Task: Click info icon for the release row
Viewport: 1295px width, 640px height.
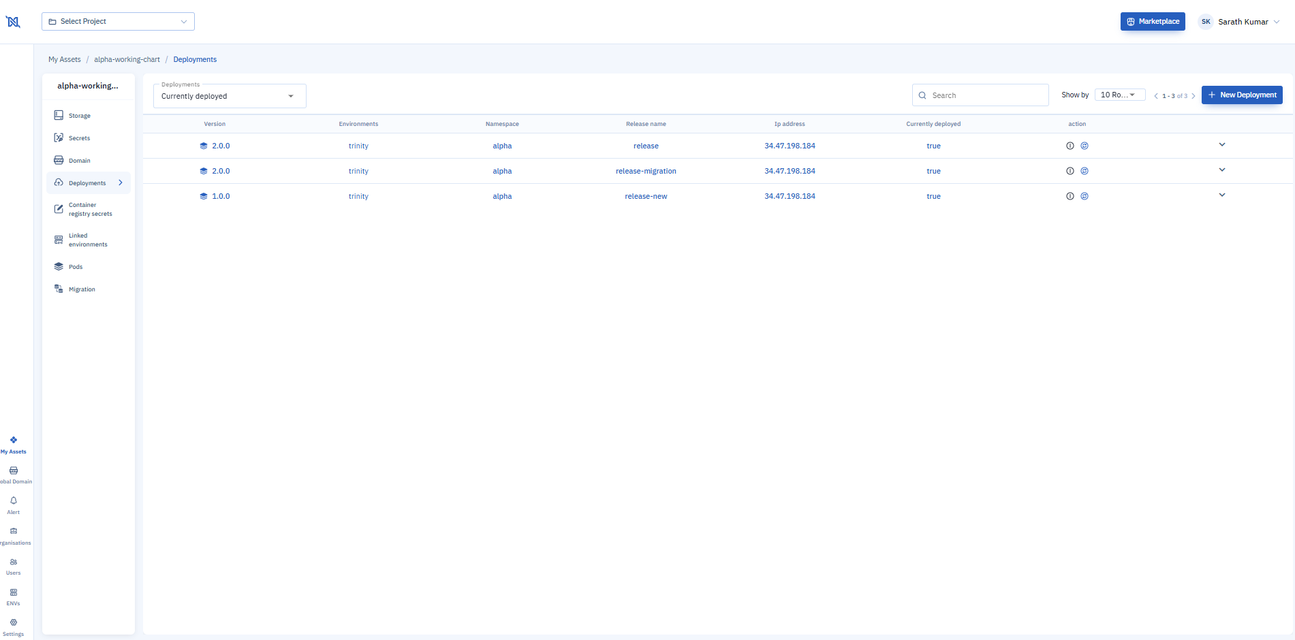Action: pyautogui.click(x=1070, y=146)
